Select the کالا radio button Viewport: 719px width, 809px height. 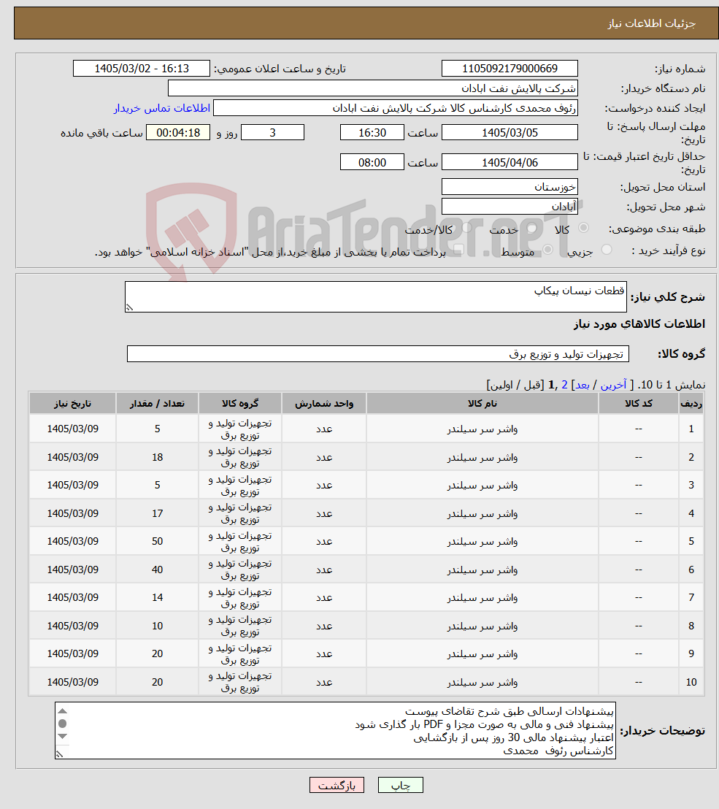(584, 228)
